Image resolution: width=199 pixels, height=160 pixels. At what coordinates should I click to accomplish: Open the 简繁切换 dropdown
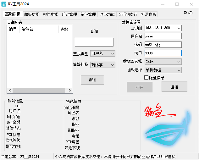coord(103,65)
